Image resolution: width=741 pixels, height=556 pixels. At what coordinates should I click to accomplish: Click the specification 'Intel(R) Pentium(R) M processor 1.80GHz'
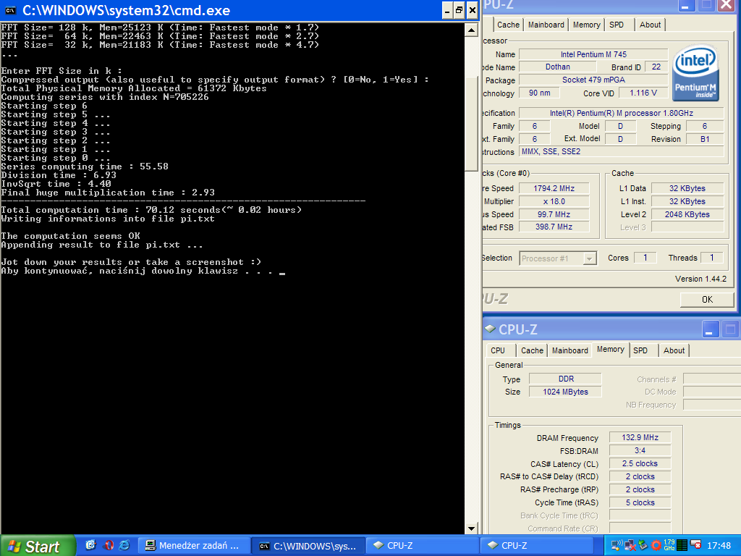tap(622, 113)
